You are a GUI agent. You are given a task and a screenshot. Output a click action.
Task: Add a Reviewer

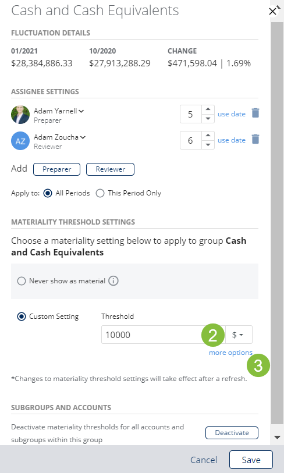click(110, 169)
